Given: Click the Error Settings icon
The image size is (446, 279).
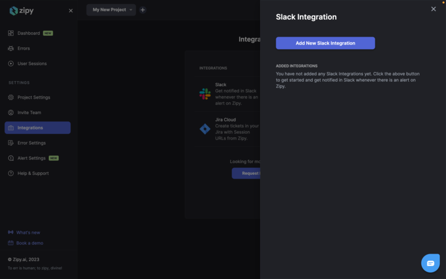Looking at the screenshot, I should coord(11,143).
